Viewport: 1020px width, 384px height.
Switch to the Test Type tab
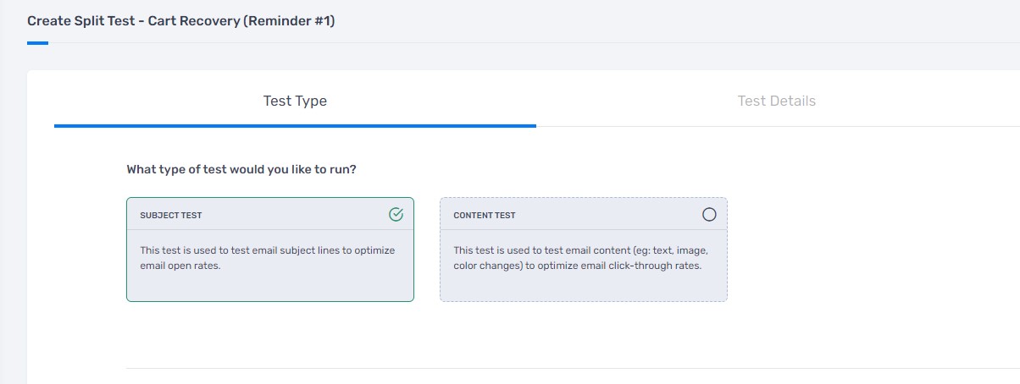pyautogui.click(x=295, y=101)
